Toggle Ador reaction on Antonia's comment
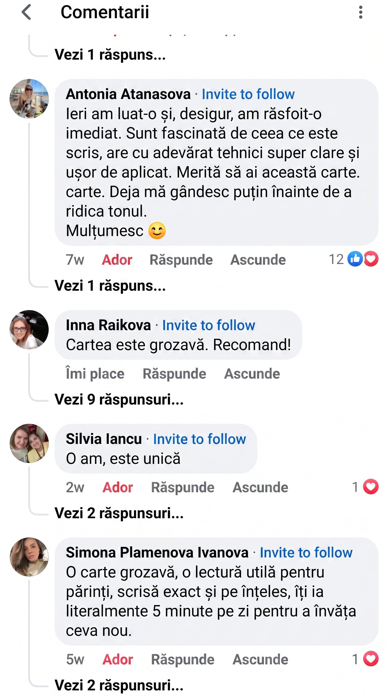The image size is (388, 696). [117, 260]
